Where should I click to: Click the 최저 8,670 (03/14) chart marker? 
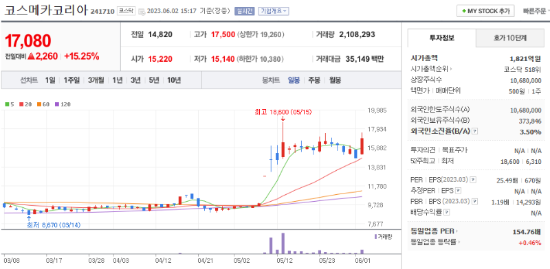pyautogui.click(x=54, y=225)
